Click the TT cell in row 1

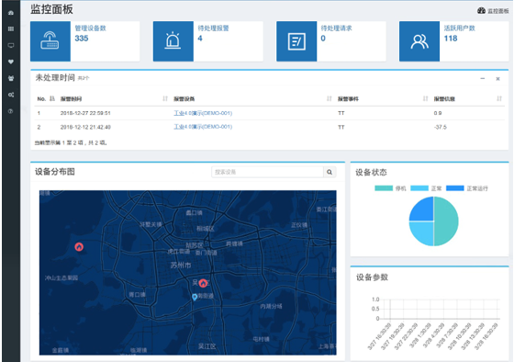click(341, 113)
